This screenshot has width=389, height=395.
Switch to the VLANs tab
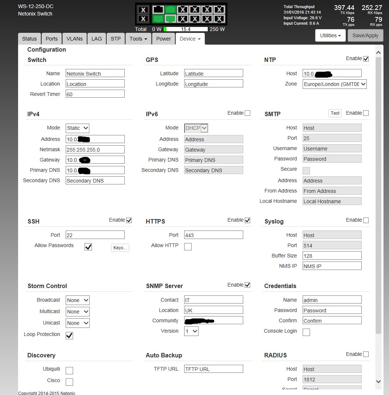click(x=75, y=39)
